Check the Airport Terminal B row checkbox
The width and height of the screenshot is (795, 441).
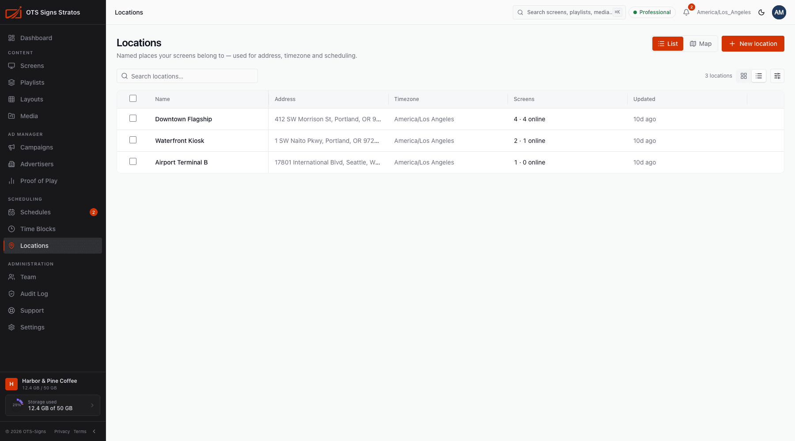[x=133, y=161]
